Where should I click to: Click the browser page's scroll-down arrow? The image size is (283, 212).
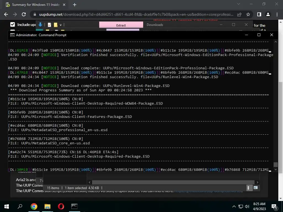[x=281, y=198]
